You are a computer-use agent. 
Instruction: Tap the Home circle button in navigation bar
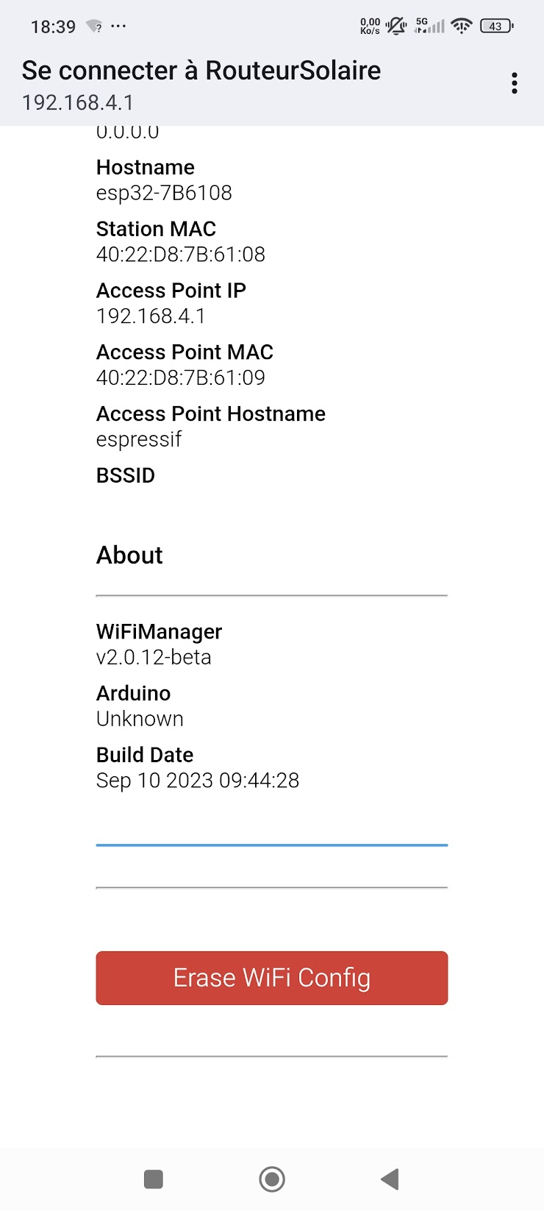(272, 1179)
